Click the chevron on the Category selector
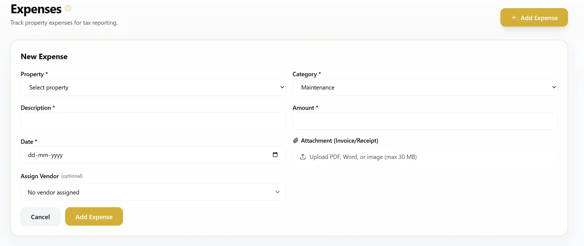Screen dimensions: 584x246 (x=554, y=87)
